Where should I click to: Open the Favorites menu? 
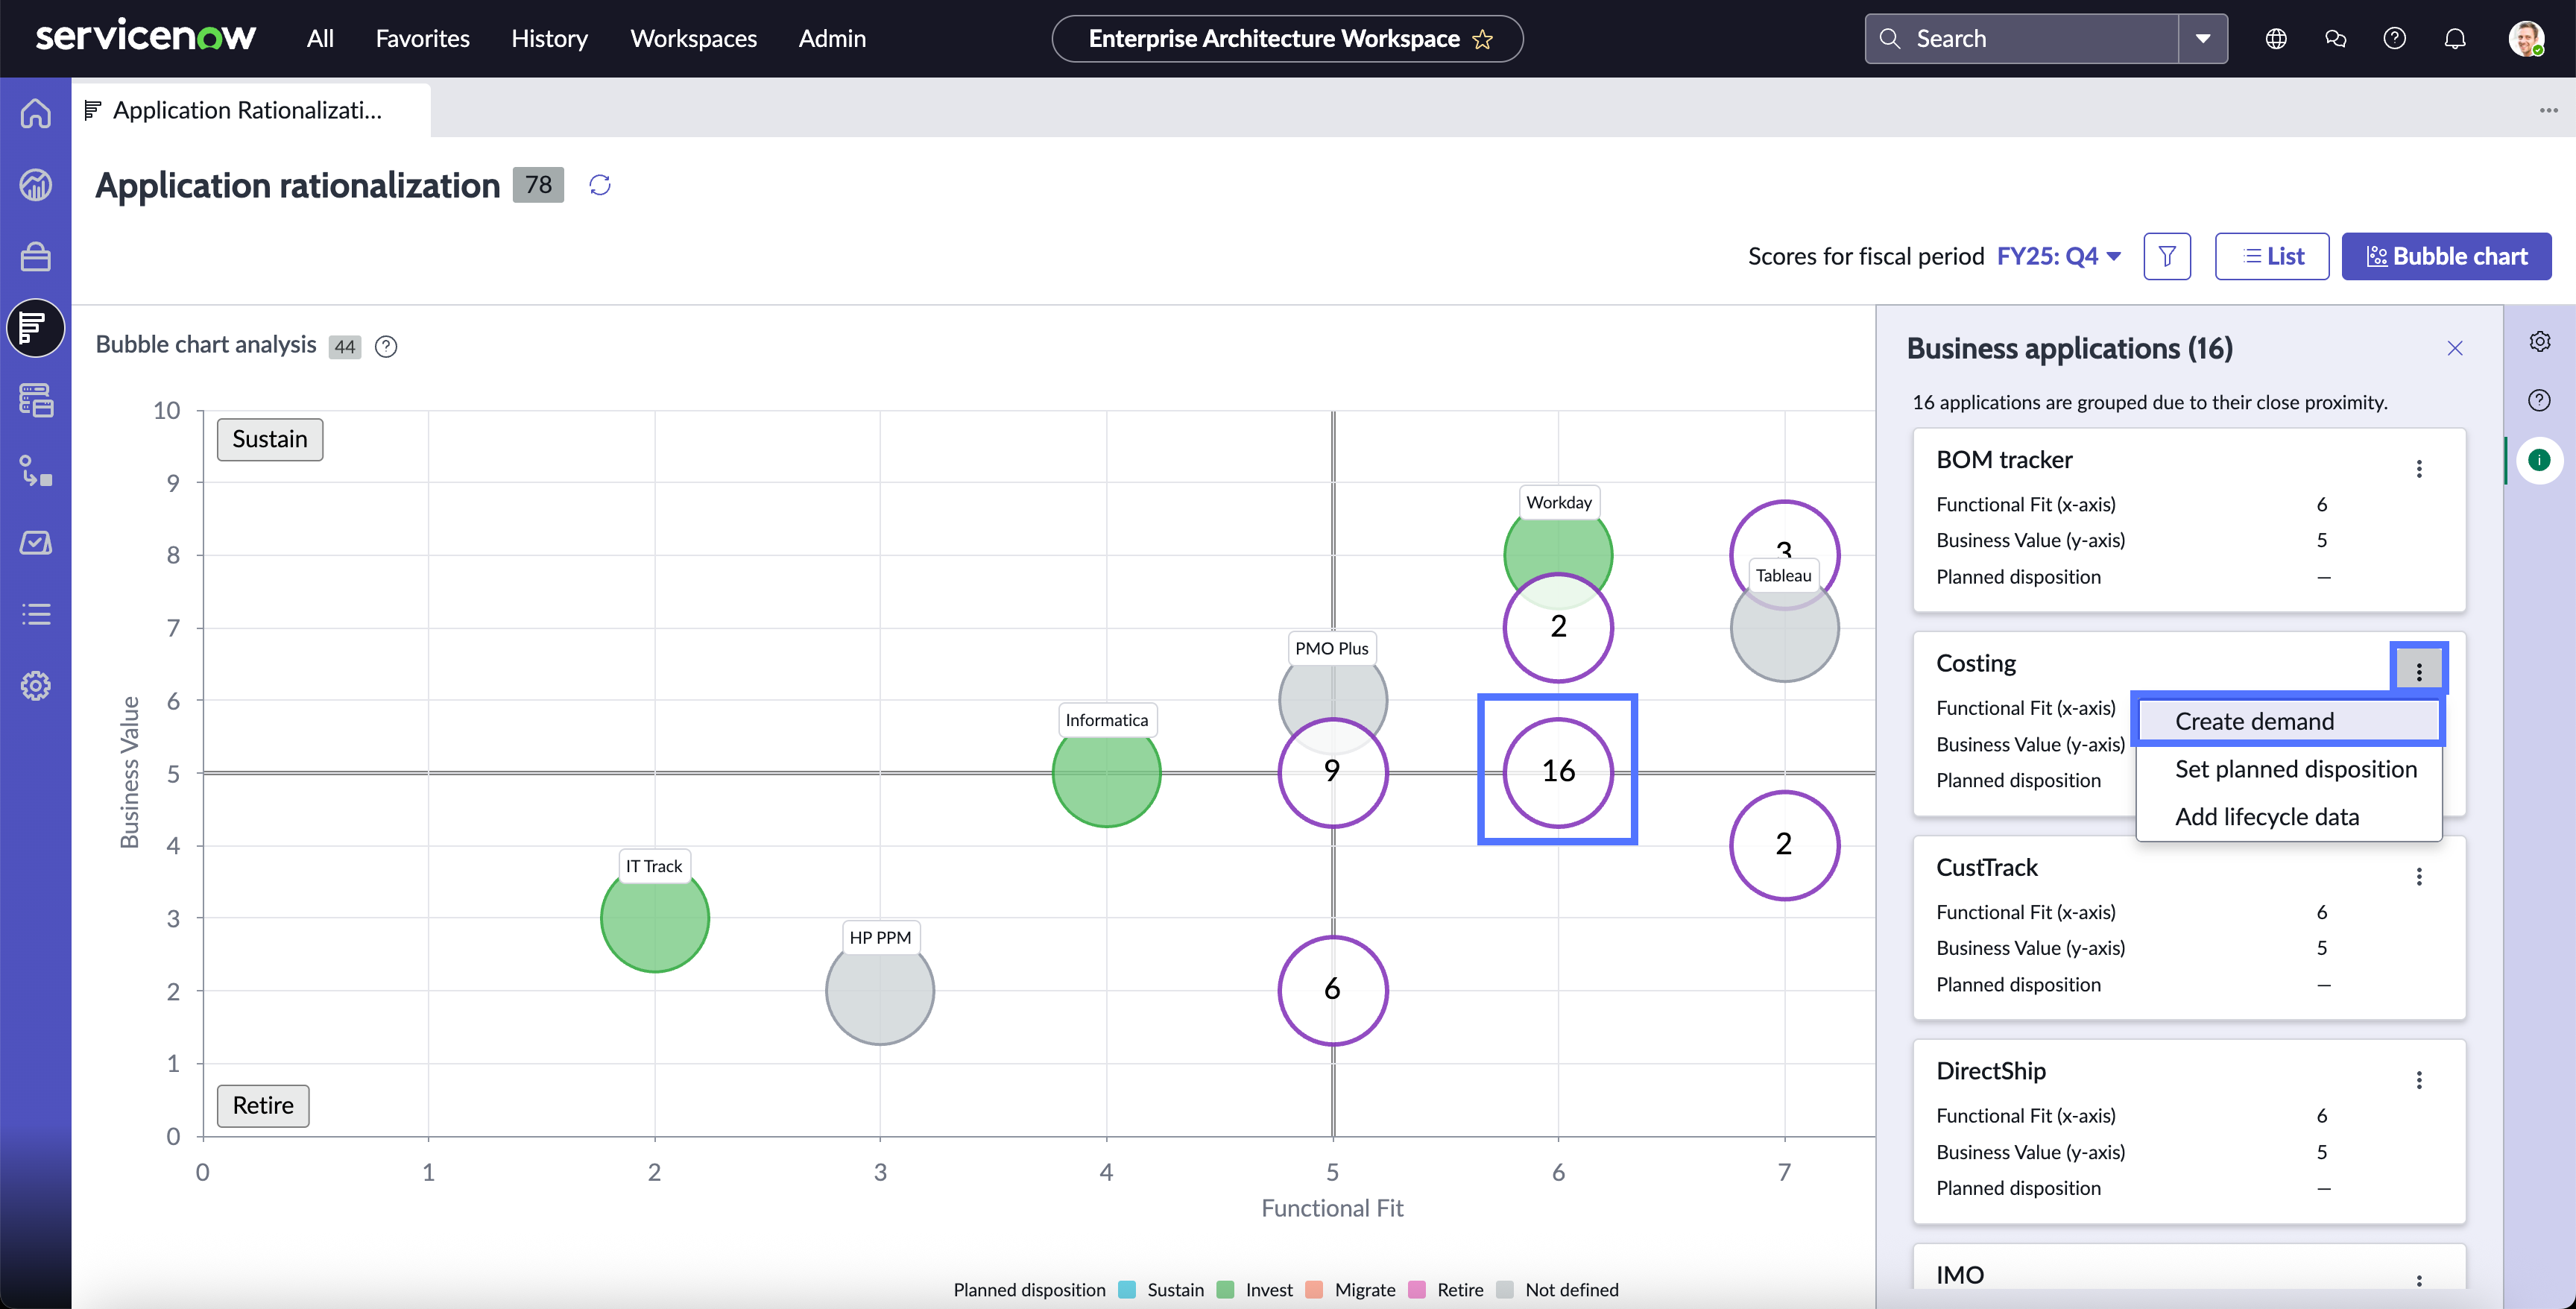(x=422, y=38)
